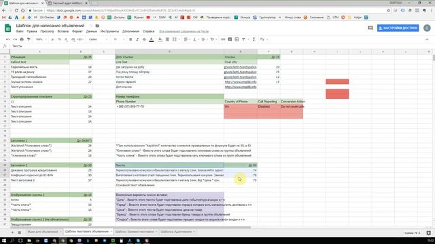Redo the last undone action
Image resolution: width=435 pixels, height=244 pixels.
pos(15,39)
